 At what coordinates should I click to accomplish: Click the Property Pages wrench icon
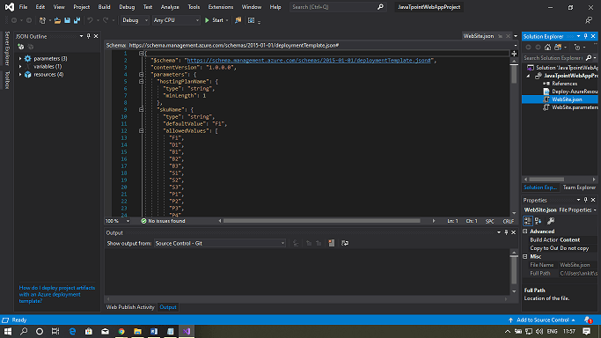551,221
